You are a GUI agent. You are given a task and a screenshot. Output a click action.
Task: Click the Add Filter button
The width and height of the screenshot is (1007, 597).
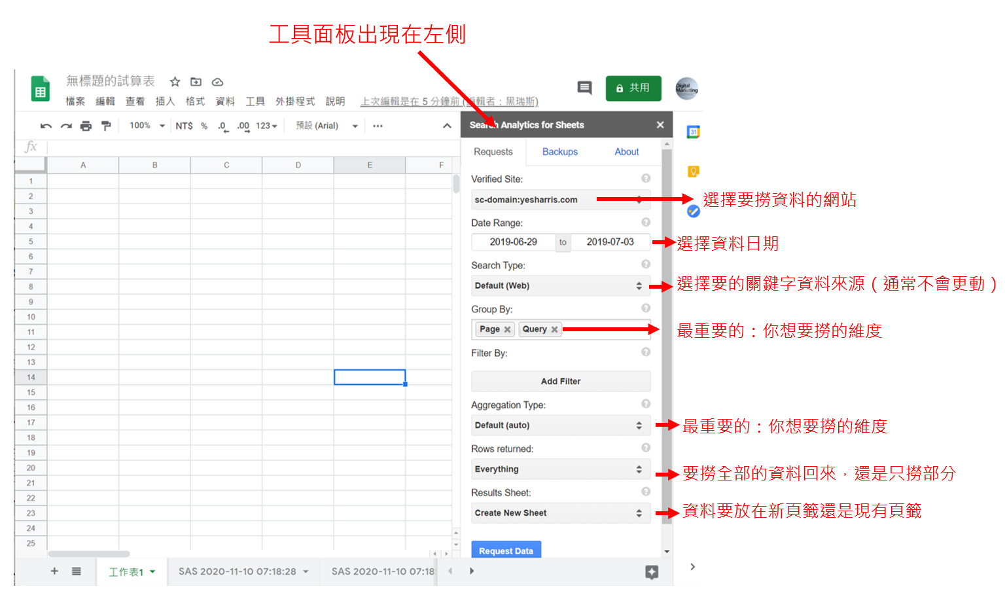pyautogui.click(x=561, y=381)
